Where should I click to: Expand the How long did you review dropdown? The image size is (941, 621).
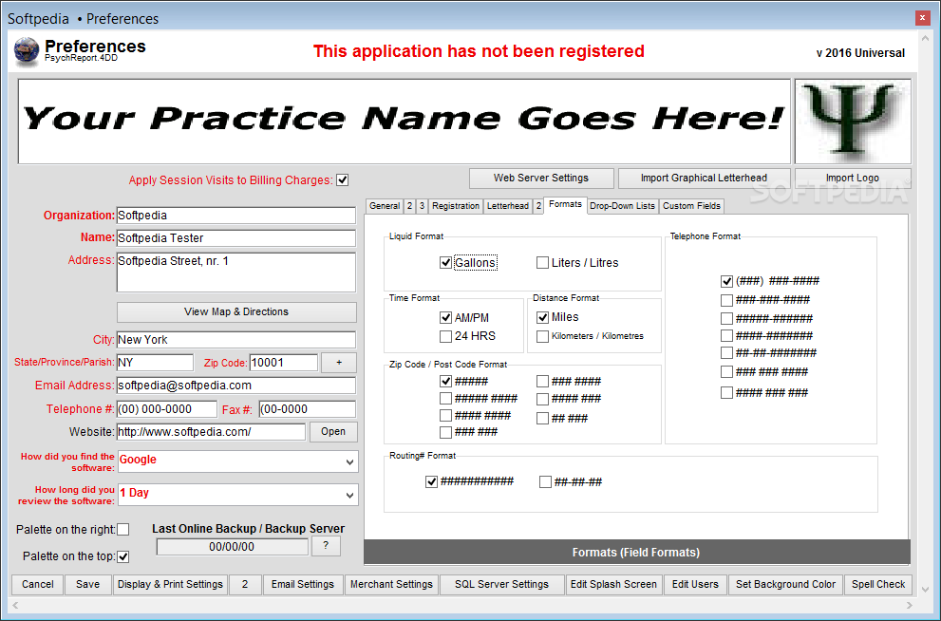pyautogui.click(x=349, y=495)
